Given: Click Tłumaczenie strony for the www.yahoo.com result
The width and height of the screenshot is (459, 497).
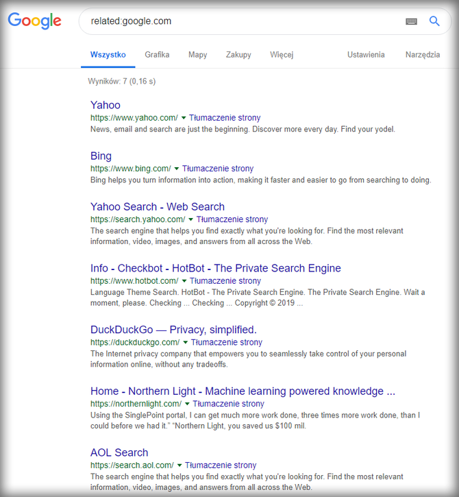Looking at the screenshot, I should [225, 118].
